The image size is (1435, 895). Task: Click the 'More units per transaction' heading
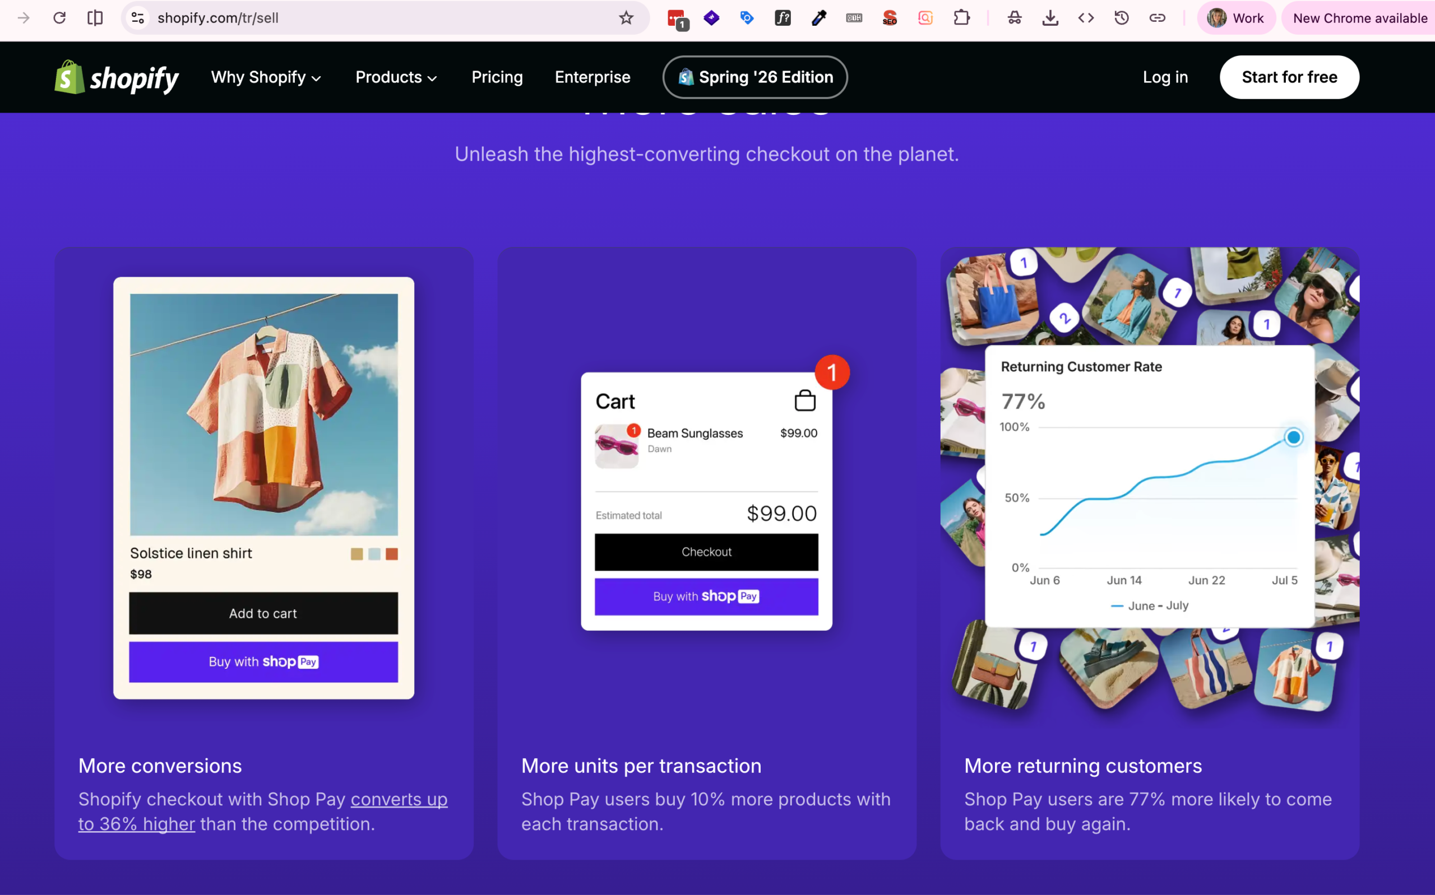tap(641, 766)
